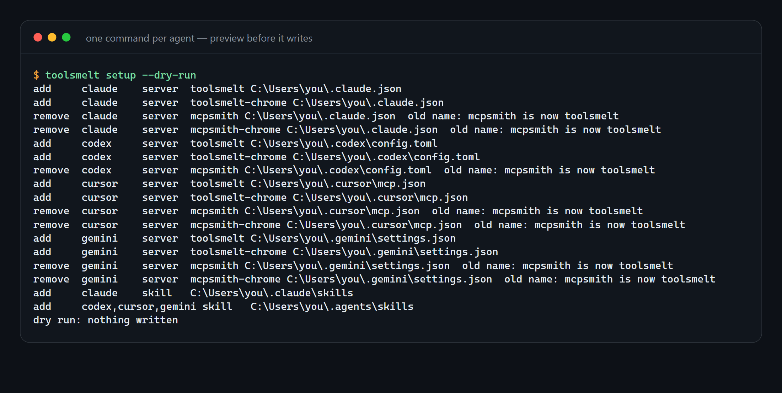782x393 pixels.
Task: Click the dry run: nothing written line
Action: pos(106,320)
